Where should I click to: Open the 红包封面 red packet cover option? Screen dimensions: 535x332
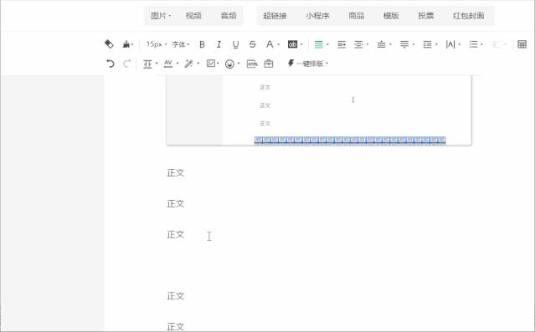tap(469, 16)
